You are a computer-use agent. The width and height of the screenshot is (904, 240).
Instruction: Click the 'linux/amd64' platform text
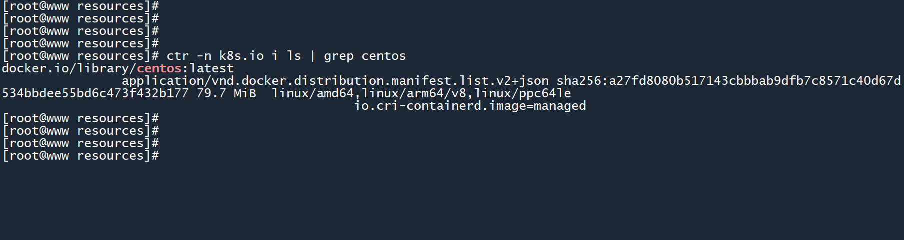313,93
